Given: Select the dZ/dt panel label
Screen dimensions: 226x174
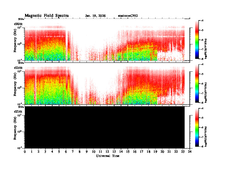Looking at the screenshot, I should [x=18, y=111].
